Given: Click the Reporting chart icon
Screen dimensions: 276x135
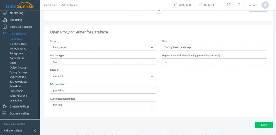Looking at the screenshot, I should (x=5, y=20).
